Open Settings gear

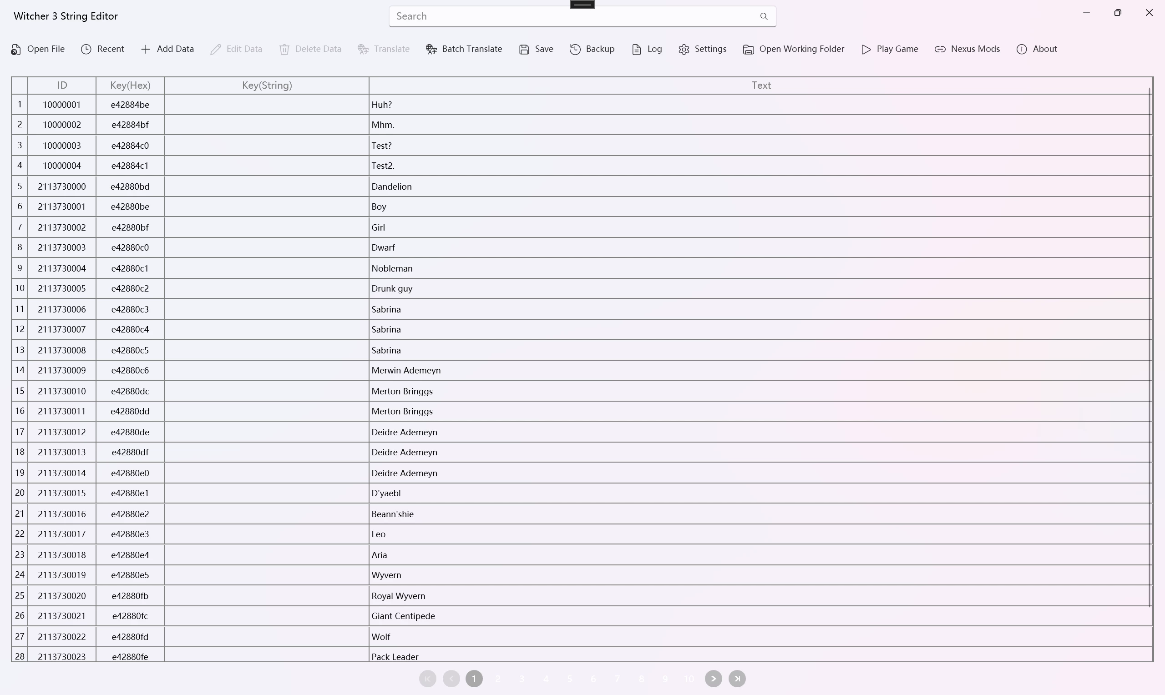[x=684, y=49]
